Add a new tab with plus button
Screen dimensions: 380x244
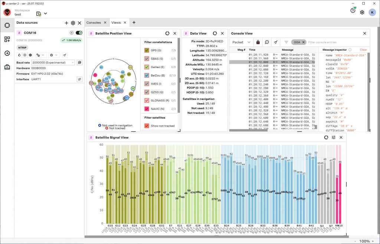(x=134, y=23)
